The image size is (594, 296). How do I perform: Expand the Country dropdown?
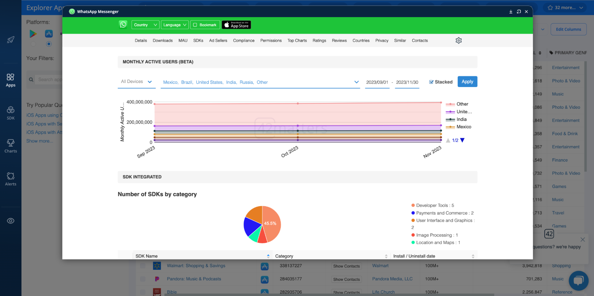145,25
